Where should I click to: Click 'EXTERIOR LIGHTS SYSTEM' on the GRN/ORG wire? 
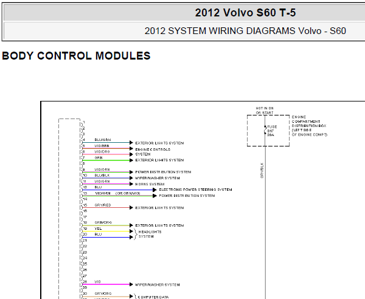(x=159, y=225)
